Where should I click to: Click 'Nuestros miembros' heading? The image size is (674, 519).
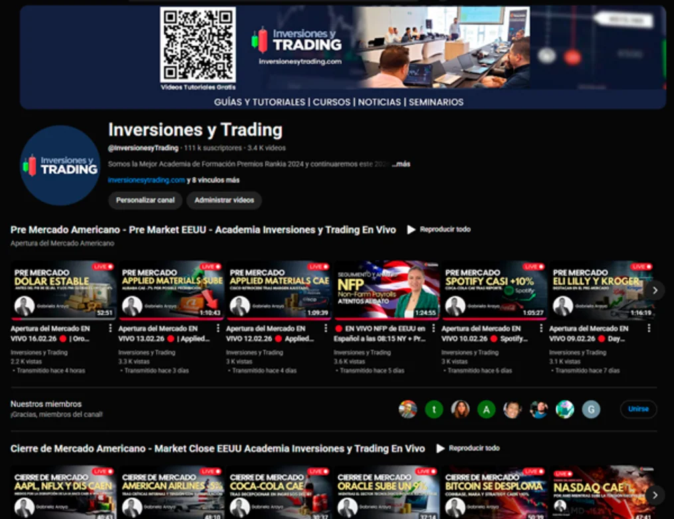(x=46, y=404)
